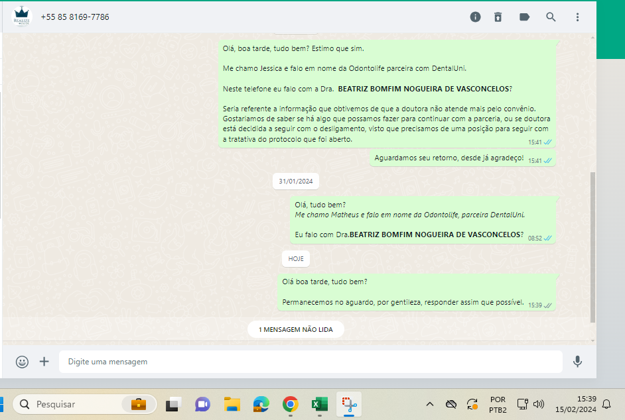
Task: Record voice message with microphone icon
Action: pos(577,362)
